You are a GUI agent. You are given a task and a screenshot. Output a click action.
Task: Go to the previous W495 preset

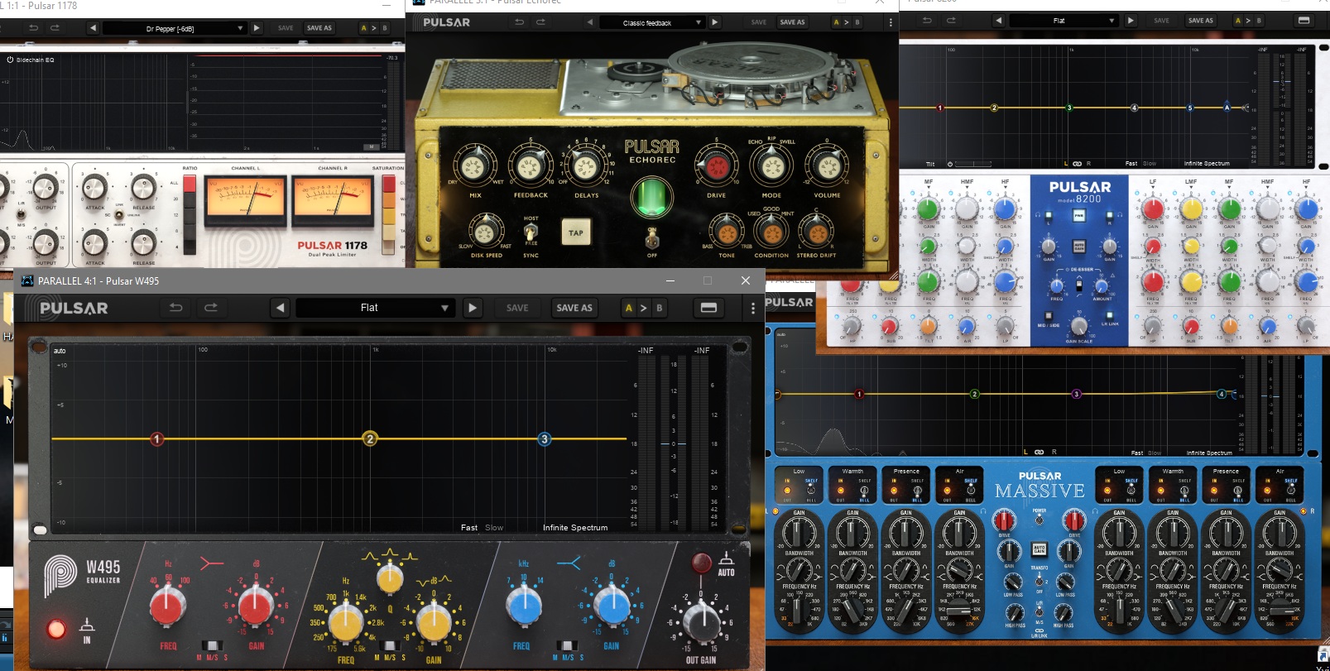(281, 308)
